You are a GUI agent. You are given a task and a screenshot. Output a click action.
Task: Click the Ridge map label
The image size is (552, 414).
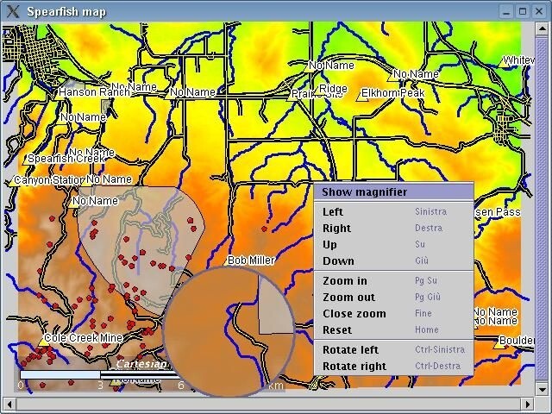click(x=333, y=88)
